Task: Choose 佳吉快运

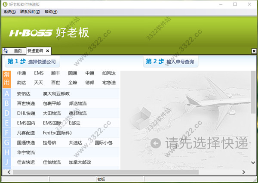Action: tap(26, 162)
